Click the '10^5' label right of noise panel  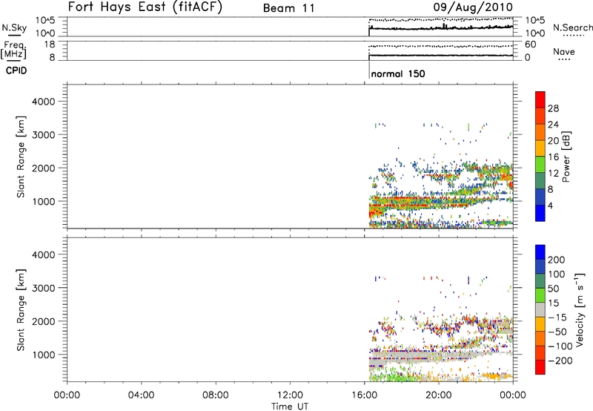pyautogui.click(x=534, y=21)
